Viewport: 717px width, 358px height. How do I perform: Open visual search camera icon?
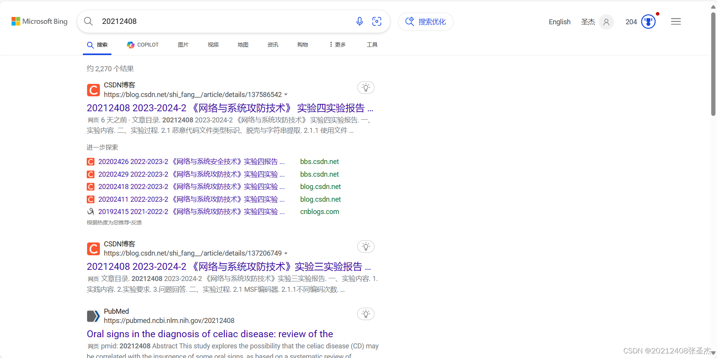point(377,21)
